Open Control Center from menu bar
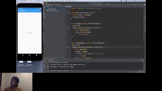This screenshot has height=91, width=162. coord(133,1)
